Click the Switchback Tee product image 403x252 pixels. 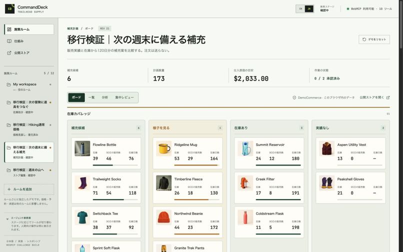click(x=82, y=217)
